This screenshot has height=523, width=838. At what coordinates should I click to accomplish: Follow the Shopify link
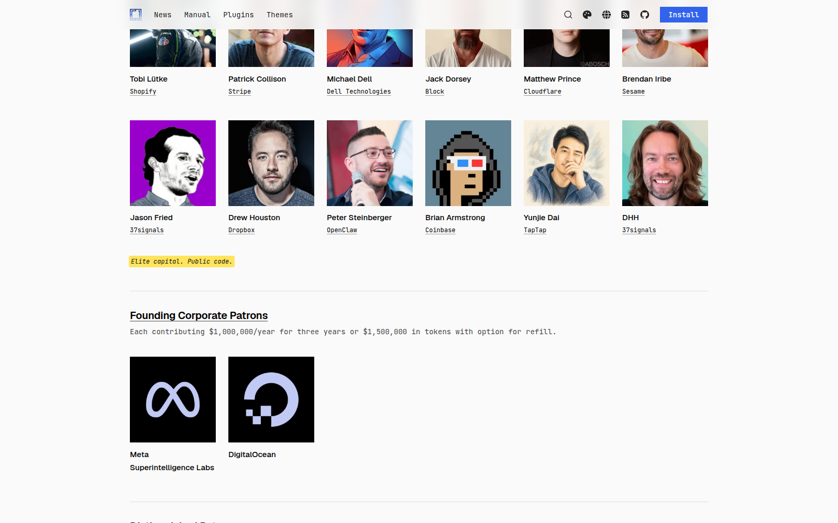[x=143, y=92]
